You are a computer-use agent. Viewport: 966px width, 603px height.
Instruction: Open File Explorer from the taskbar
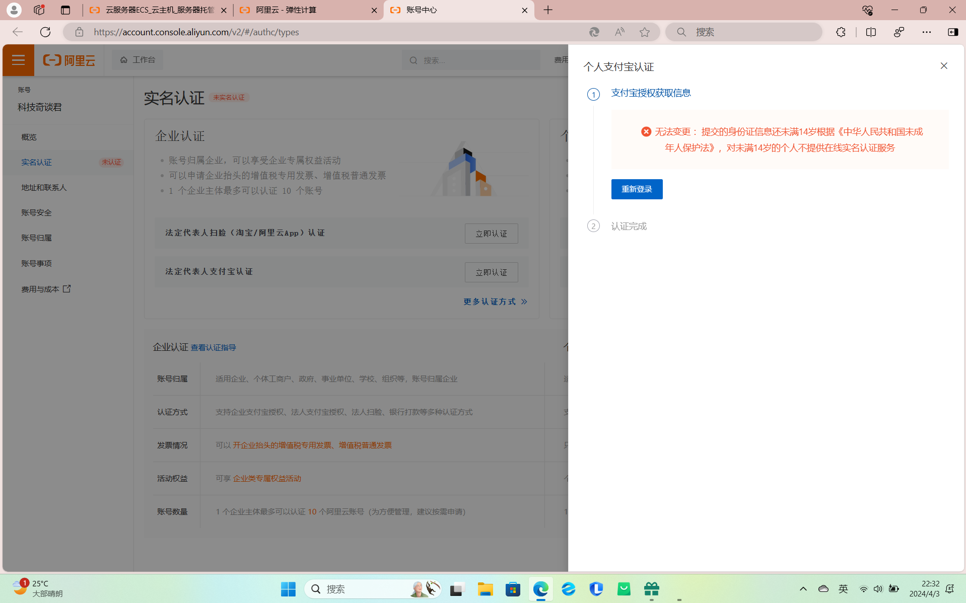(485, 589)
